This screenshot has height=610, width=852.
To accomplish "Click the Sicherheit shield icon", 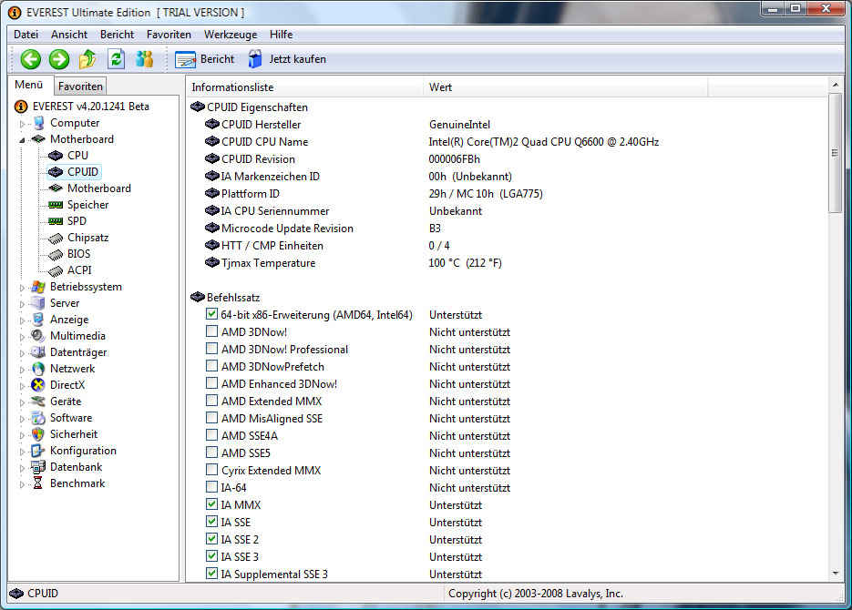I will [x=38, y=434].
